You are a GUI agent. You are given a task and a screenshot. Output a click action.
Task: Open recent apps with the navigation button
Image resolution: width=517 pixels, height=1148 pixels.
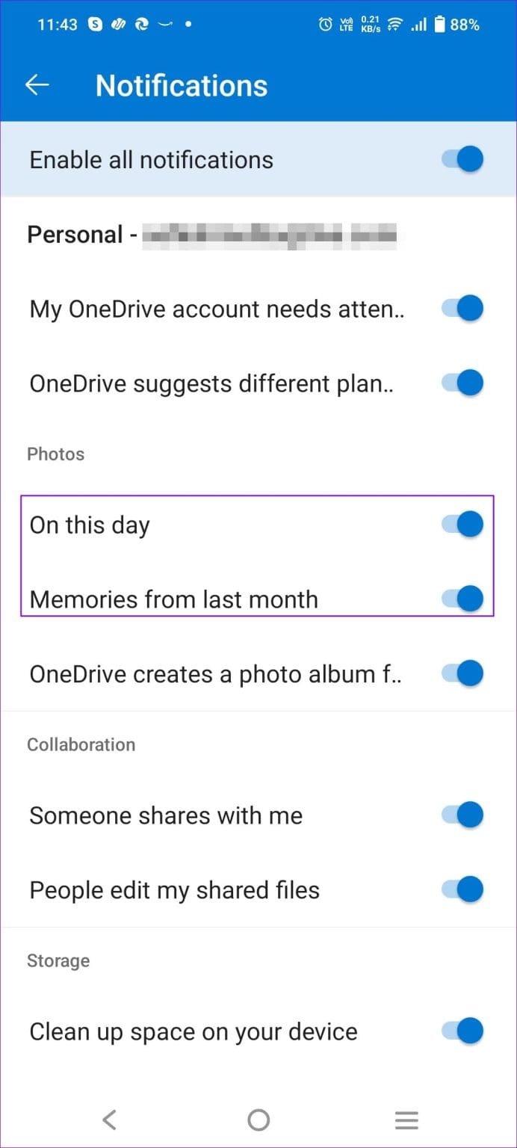coord(406,1120)
